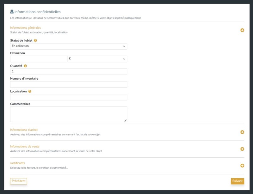253x194 pixels.
Task: Click the Quantité input field
Action: (x=69, y=72)
